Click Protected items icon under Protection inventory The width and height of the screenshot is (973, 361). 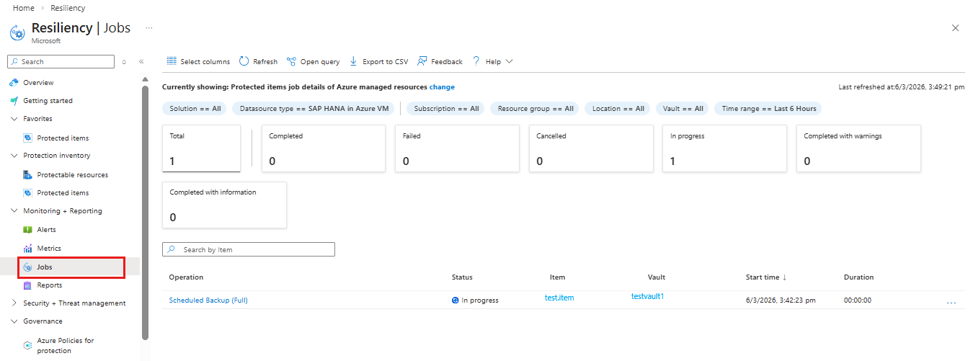(x=28, y=193)
